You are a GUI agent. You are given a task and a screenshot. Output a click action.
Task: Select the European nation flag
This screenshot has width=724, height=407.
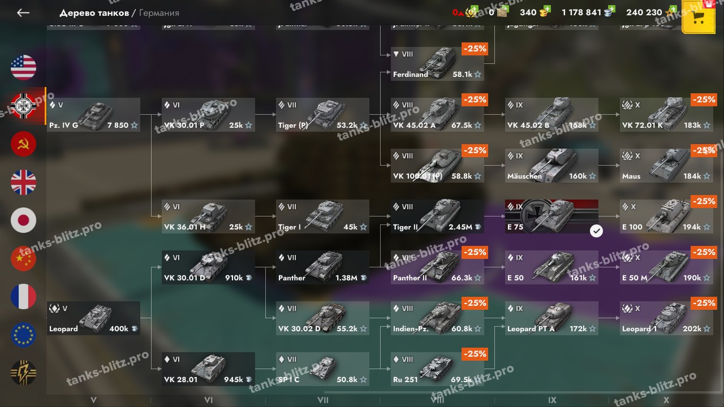pyautogui.click(x=23, y=335)
